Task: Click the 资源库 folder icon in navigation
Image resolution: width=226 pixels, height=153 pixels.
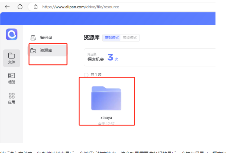Action: (33, 51)
